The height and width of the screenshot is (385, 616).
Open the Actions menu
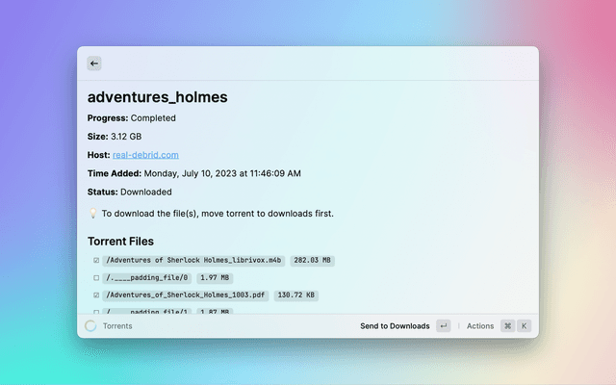[479, 326]
